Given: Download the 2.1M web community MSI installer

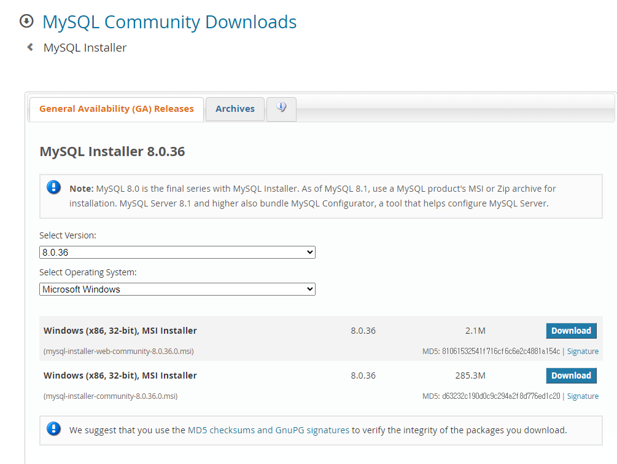Looking at the screenshot, I should (572, 331).
